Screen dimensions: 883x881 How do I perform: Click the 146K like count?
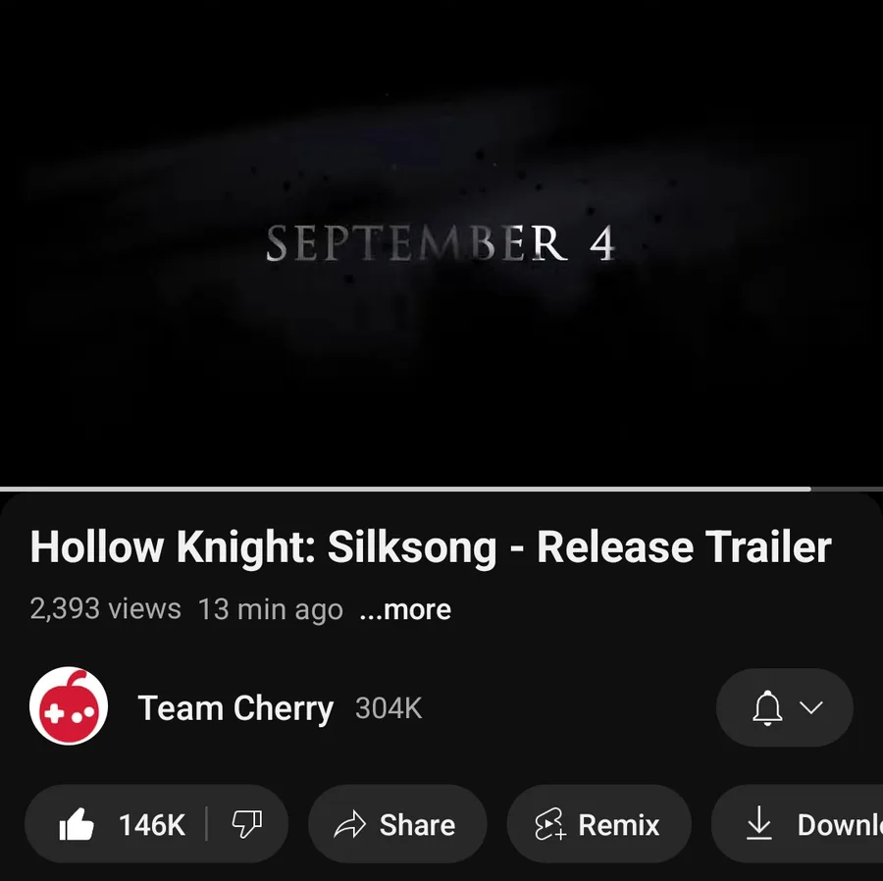click(152, 825)
